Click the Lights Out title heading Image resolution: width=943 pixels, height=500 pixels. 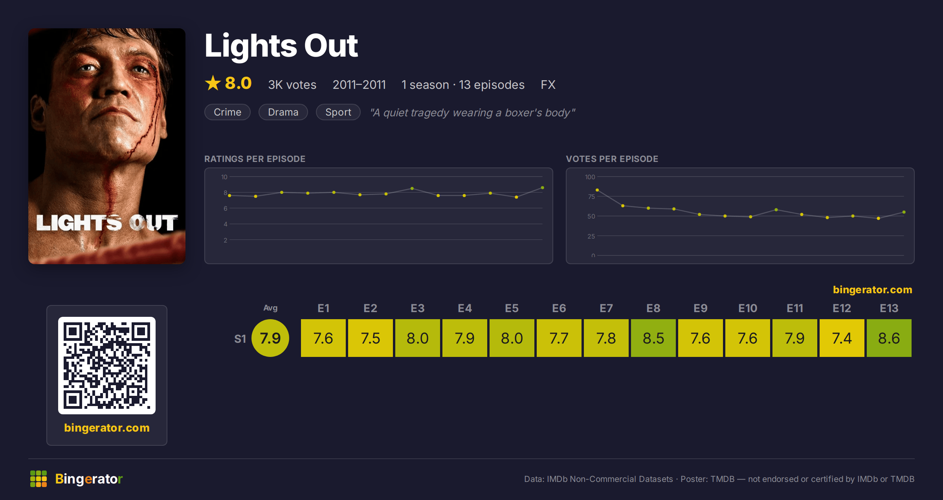tap(281, 46)
